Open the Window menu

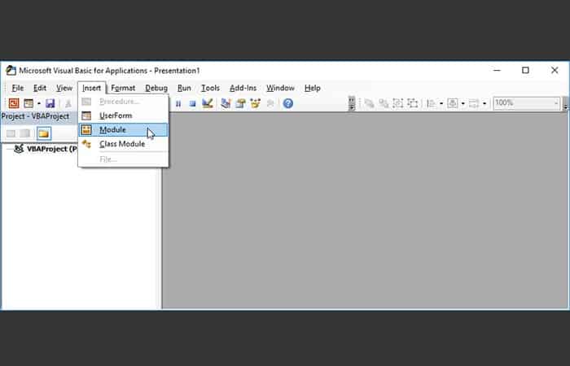tap(280, 88)
